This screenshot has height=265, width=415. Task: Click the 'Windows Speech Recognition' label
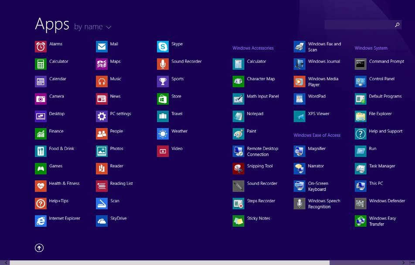point(324,204)
